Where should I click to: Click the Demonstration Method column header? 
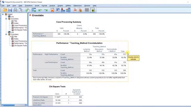[112, 50]
